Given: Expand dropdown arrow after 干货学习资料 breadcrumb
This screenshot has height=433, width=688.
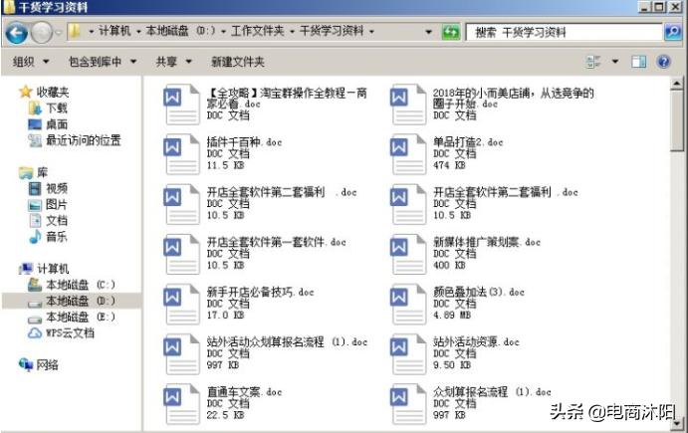Looking at the screenshot, I should (x=371, y=32).
